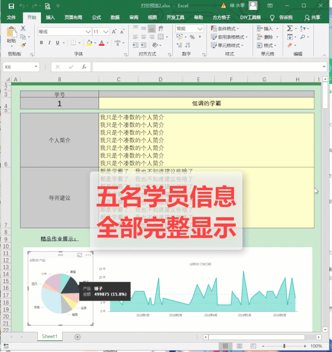Open the font size dropdown showing 11
This screenshot has width=332, height=352.
106,32
